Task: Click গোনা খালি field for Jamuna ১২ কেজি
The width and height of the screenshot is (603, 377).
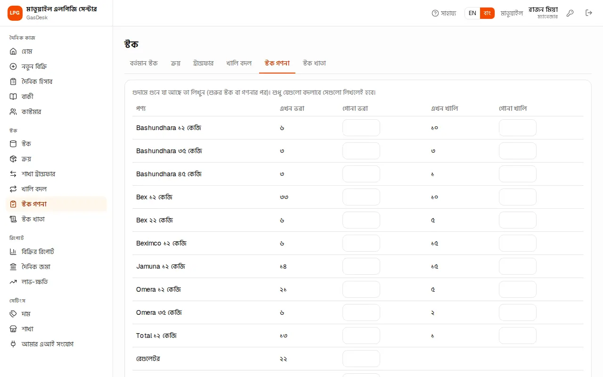Action: click(518, 266)
